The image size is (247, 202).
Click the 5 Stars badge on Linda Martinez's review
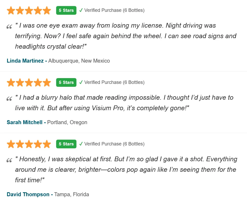pos(66,10)
